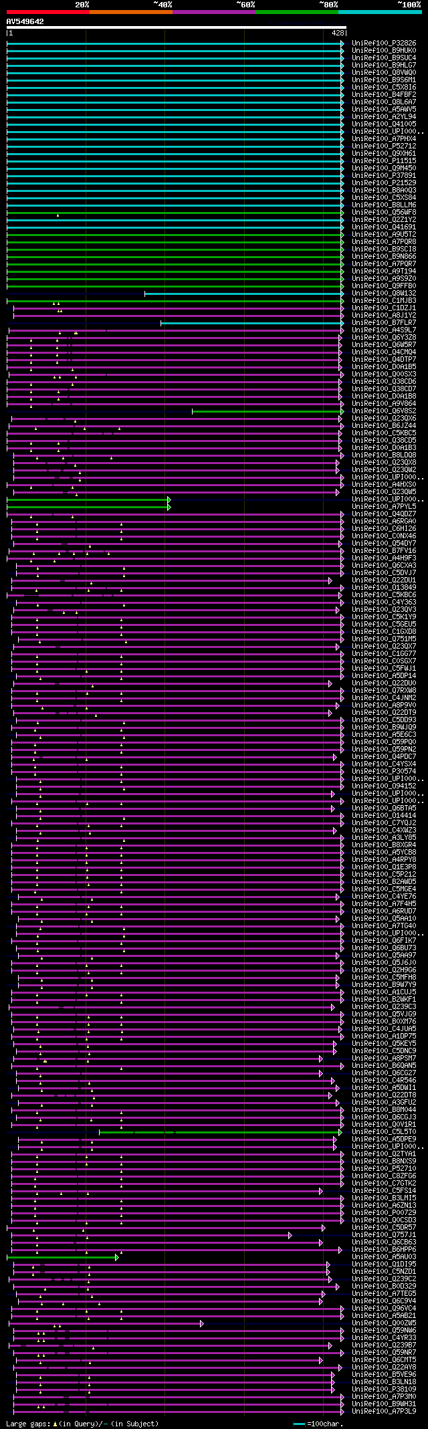The width and height of the screenshot is (428, 1429).
Task: Open hit UniRef100_Q8L6A7
Action: (384, 102)
